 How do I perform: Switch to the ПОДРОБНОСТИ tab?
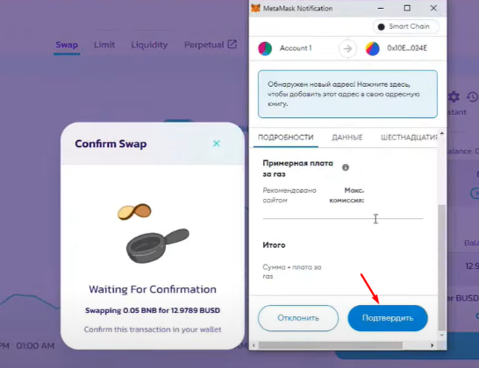pos(286,138)
